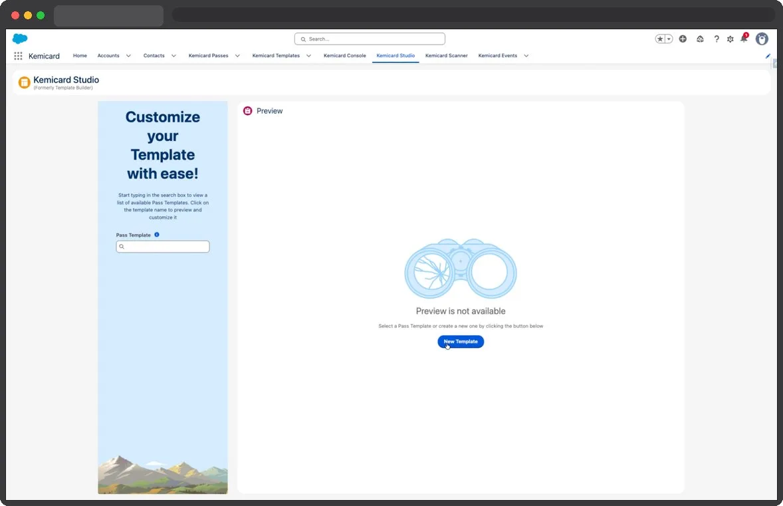Click the binoculars illustration in Preview
Screen dimensions: 783x506
click(x=461, y=269)
